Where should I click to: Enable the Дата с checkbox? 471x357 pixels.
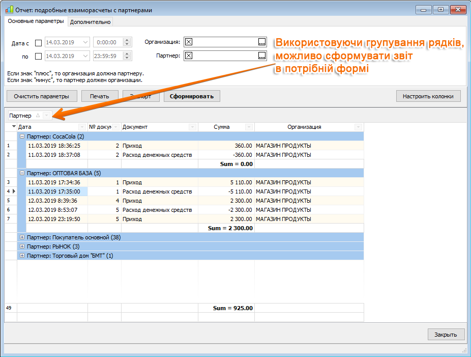[39, 43]
